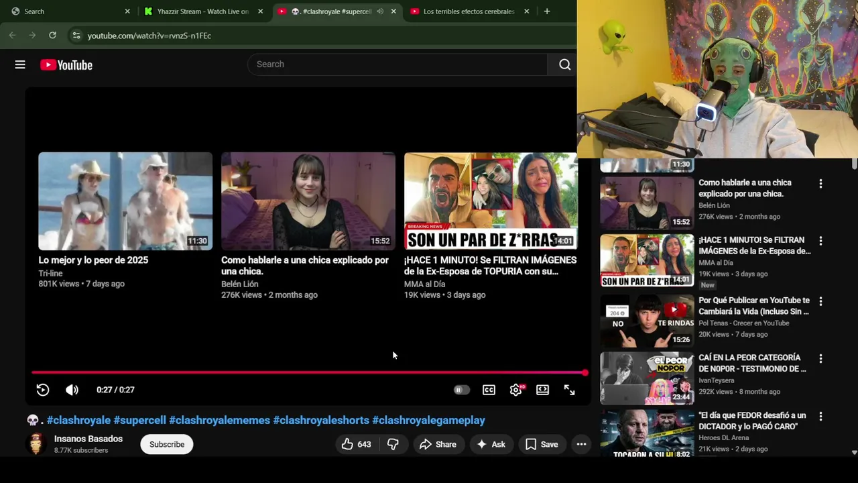Screen dimensions: 858x483
Task: Open options menu for ¡HACE 1 MINUTO! sidebar video
Action: pyautogui.click(x=820, y=241)
